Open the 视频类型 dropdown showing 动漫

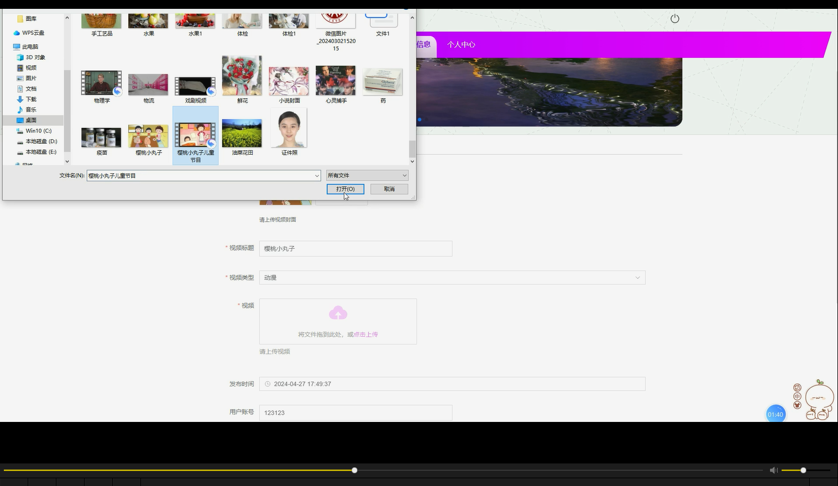click(452, 278)
